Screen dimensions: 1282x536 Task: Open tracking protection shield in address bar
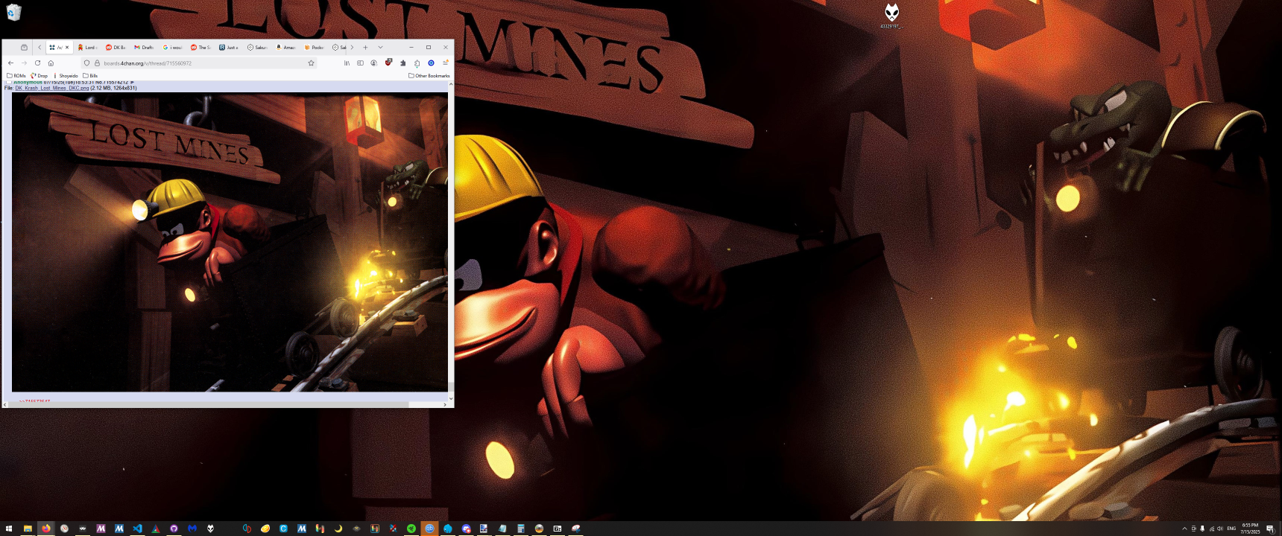coord(86,63)
